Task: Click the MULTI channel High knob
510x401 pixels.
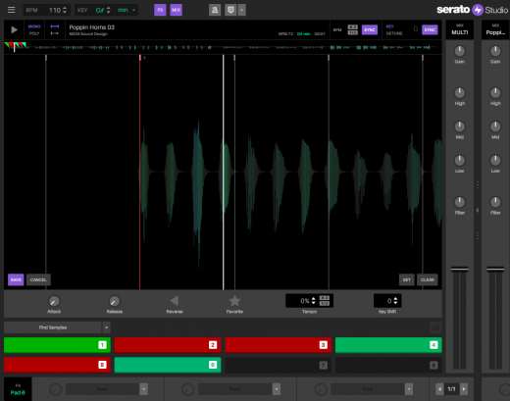Action: tap(460, 93)
